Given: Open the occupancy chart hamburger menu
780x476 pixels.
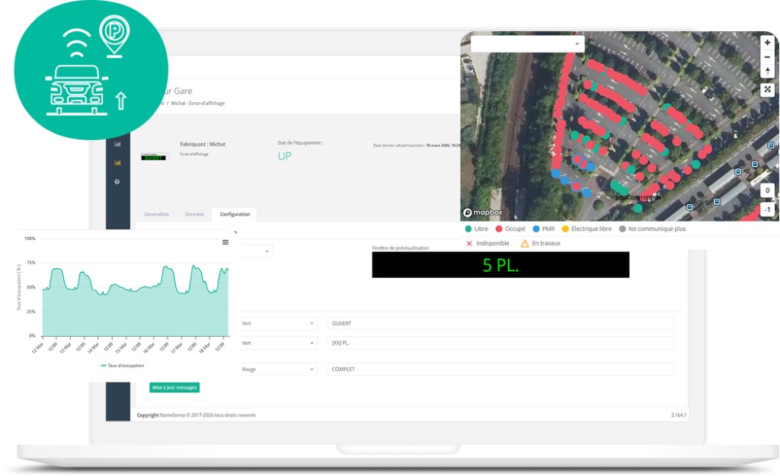Looking at the screenshot, I should (x=225, y=242).
